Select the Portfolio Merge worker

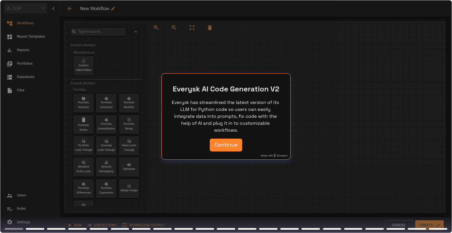[x=129, y=124]
